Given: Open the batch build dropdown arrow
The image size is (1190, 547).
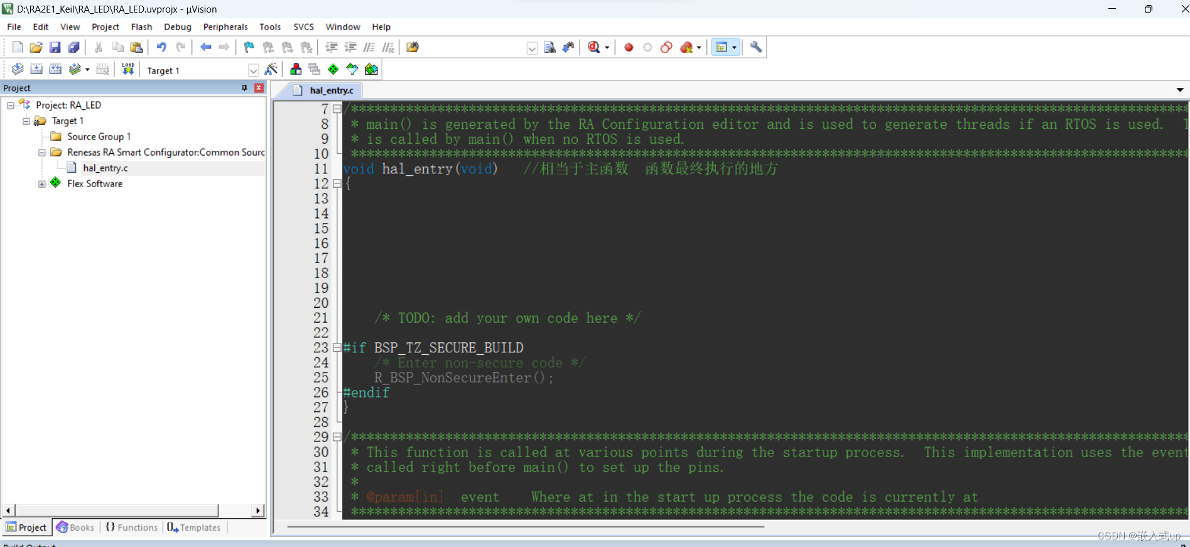Looking at the screenshot, I should pos(87,70).
